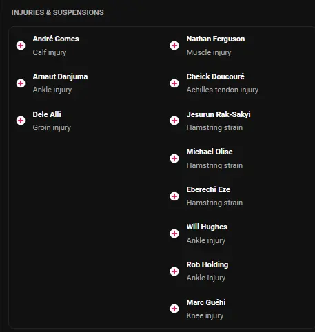The width and height of the screenshot is (315, 332).
Task: Open Eberechi Eze player name link
Action: point(208,189)
